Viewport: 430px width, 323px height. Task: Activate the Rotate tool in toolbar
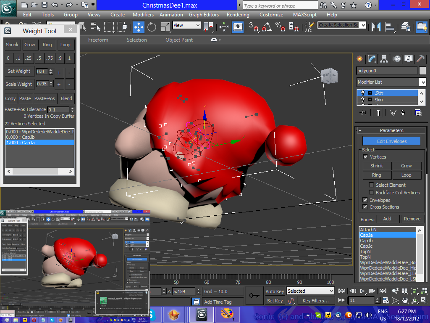point(152,27)
